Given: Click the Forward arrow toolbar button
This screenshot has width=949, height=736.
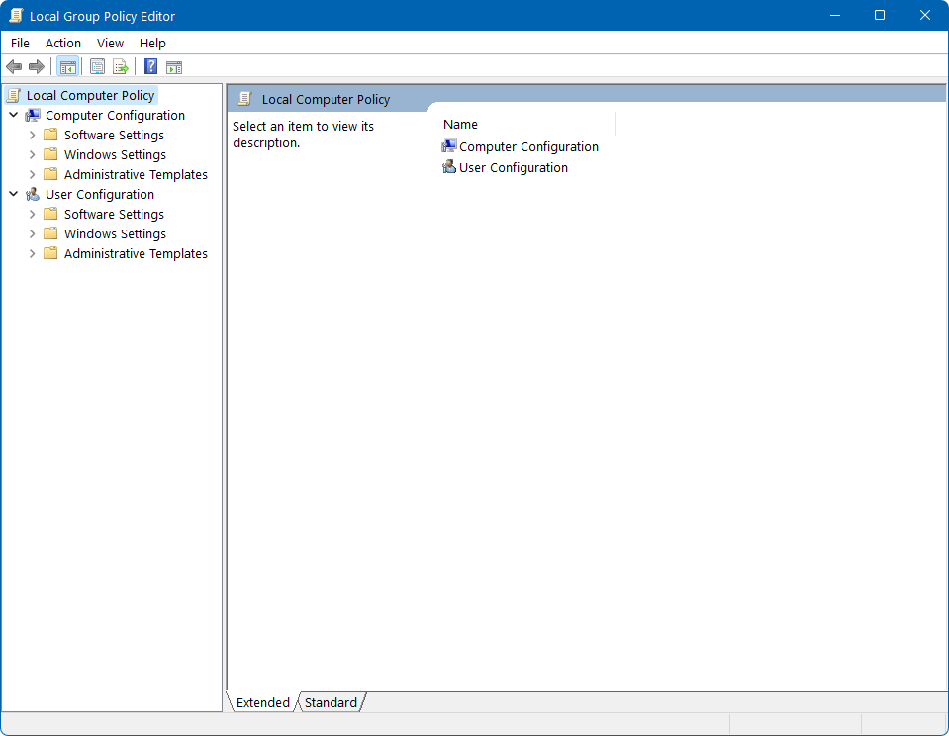Looking at the screenshot, I should (37, 66).
